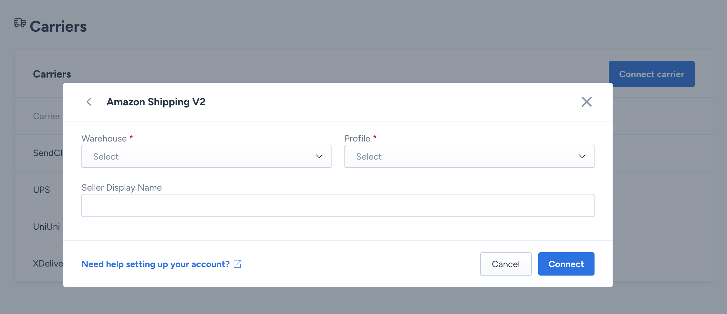This screenshot has height=314, width=727.
Task: Click the truck icon beside Carriers heading
Action: [20, 23]
